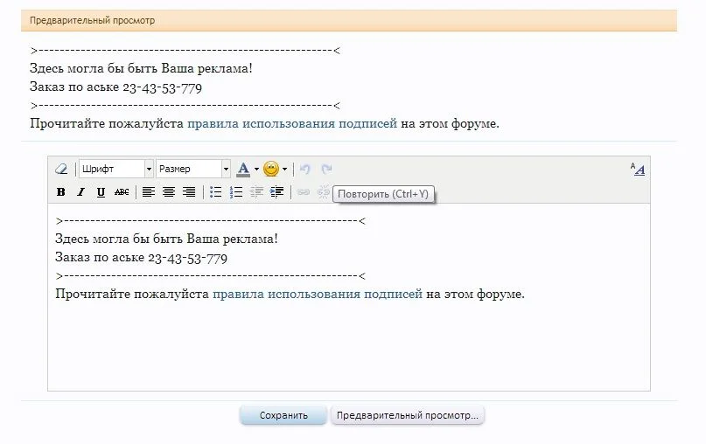
Task: Toggle bold formatting
Action: [60, 192]
